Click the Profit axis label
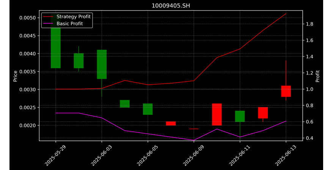333x170 pixels. 317,76
